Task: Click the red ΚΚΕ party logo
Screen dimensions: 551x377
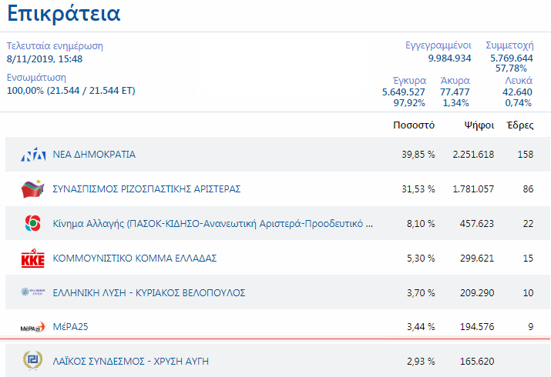Action: point(32,258)
